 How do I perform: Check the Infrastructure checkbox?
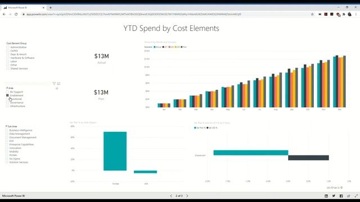click(7, 106)
